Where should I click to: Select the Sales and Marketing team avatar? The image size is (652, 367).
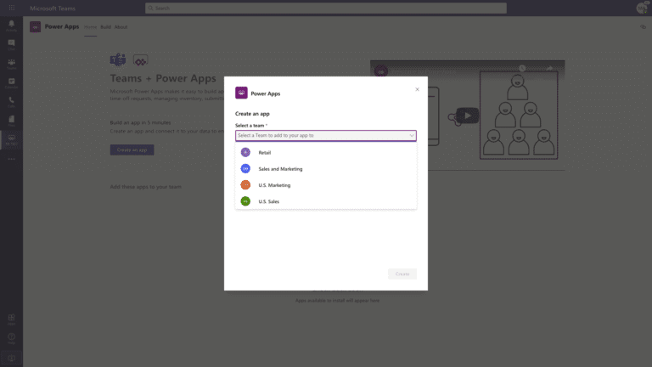coord(245,168)
